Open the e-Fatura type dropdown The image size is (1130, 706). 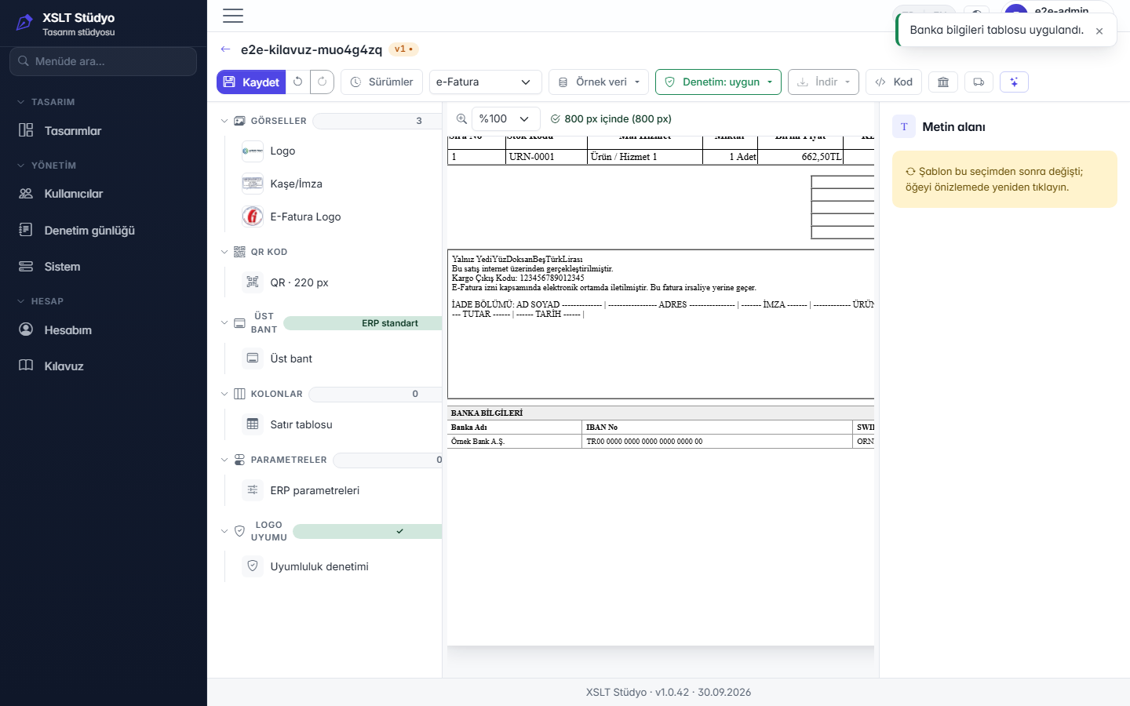(x=486, y=82)
